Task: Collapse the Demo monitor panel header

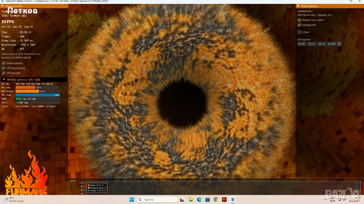Action: click(x=3, y=6)
